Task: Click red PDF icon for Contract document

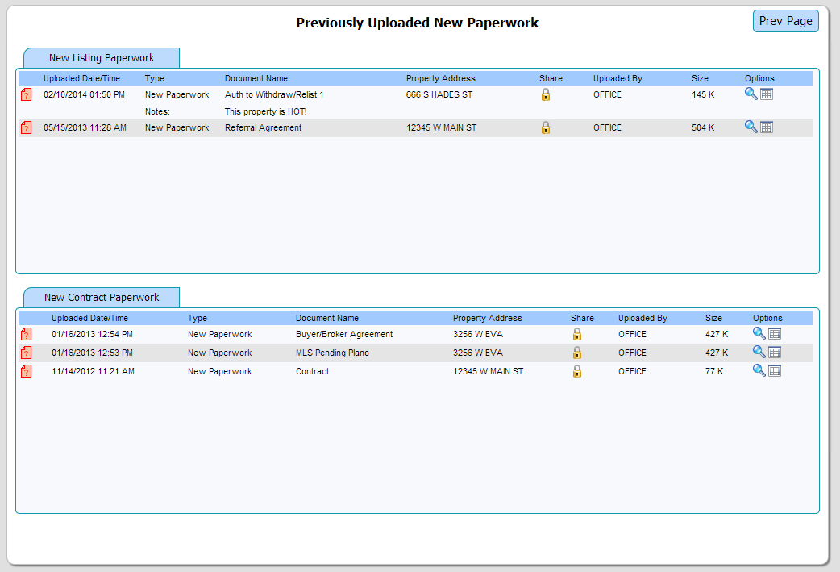Action: pyautogui.click(x=27, y=371)
